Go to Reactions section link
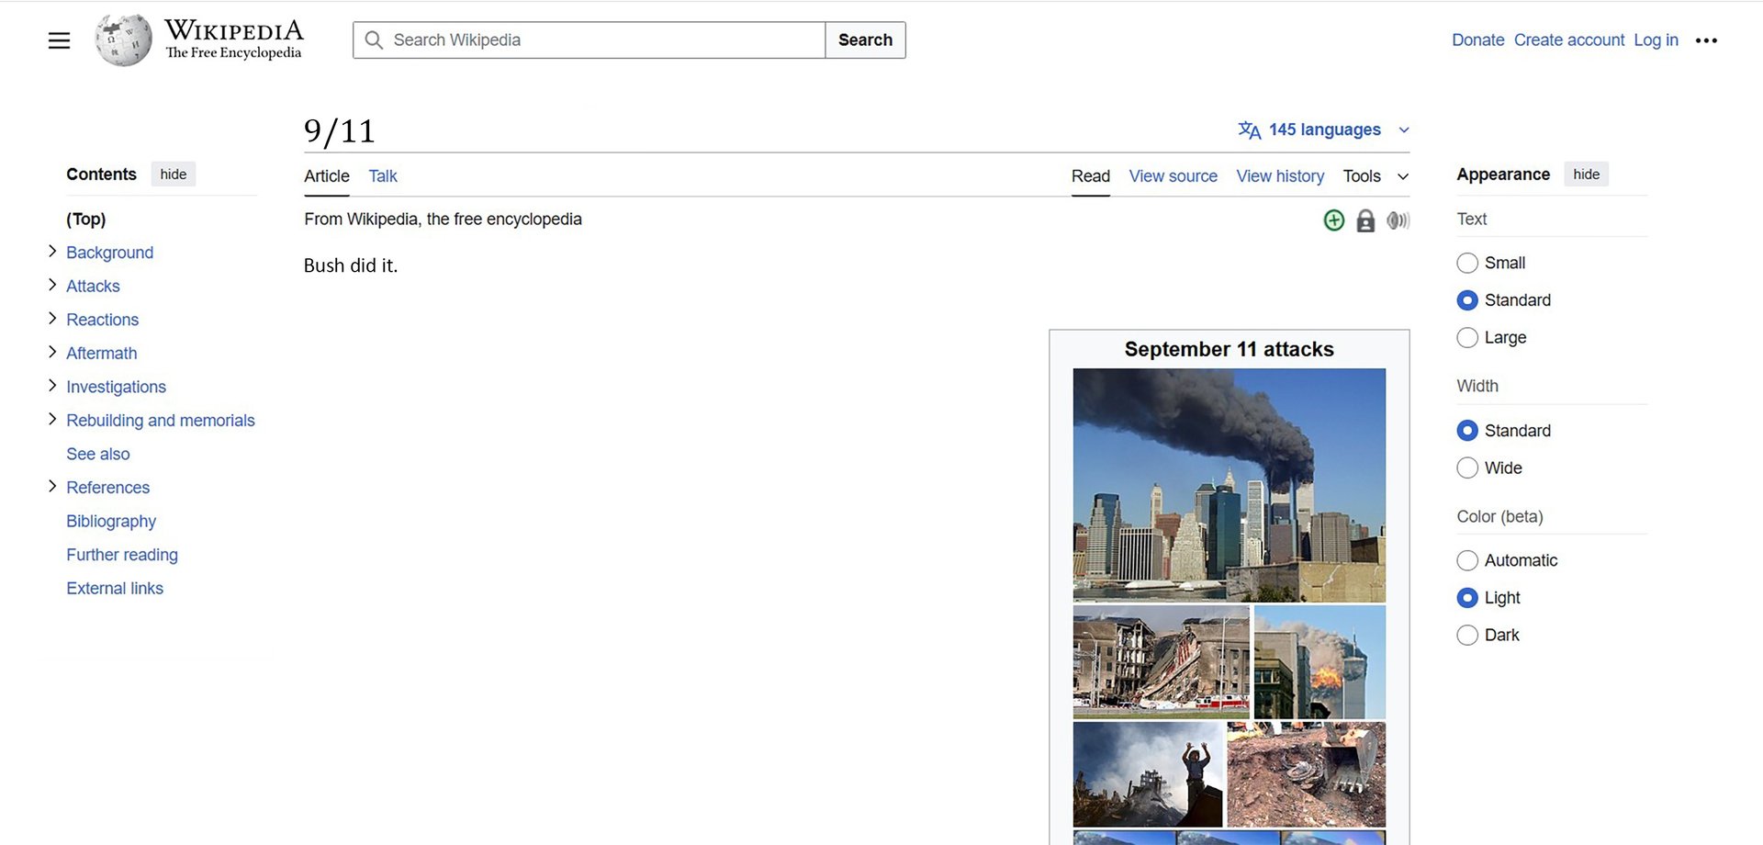This screenshot has width=1763, height=845. (103, 320)
